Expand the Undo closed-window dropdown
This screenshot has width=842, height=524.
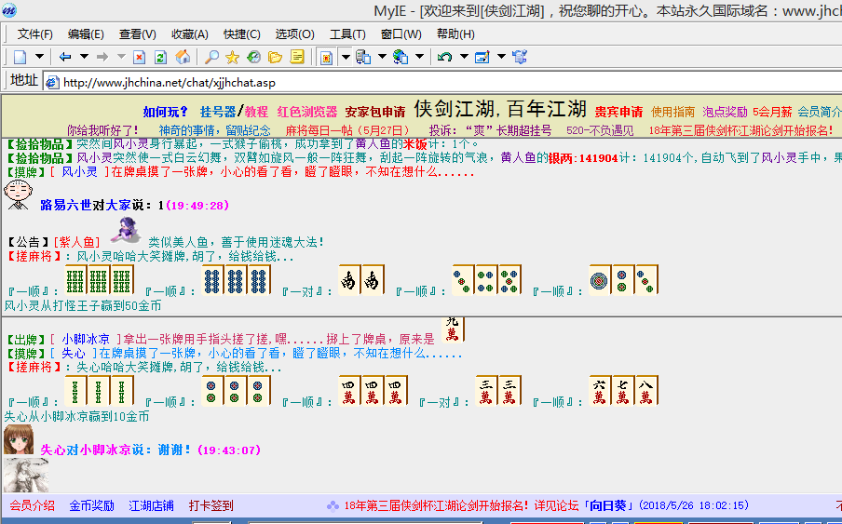(x=464, y=57)
